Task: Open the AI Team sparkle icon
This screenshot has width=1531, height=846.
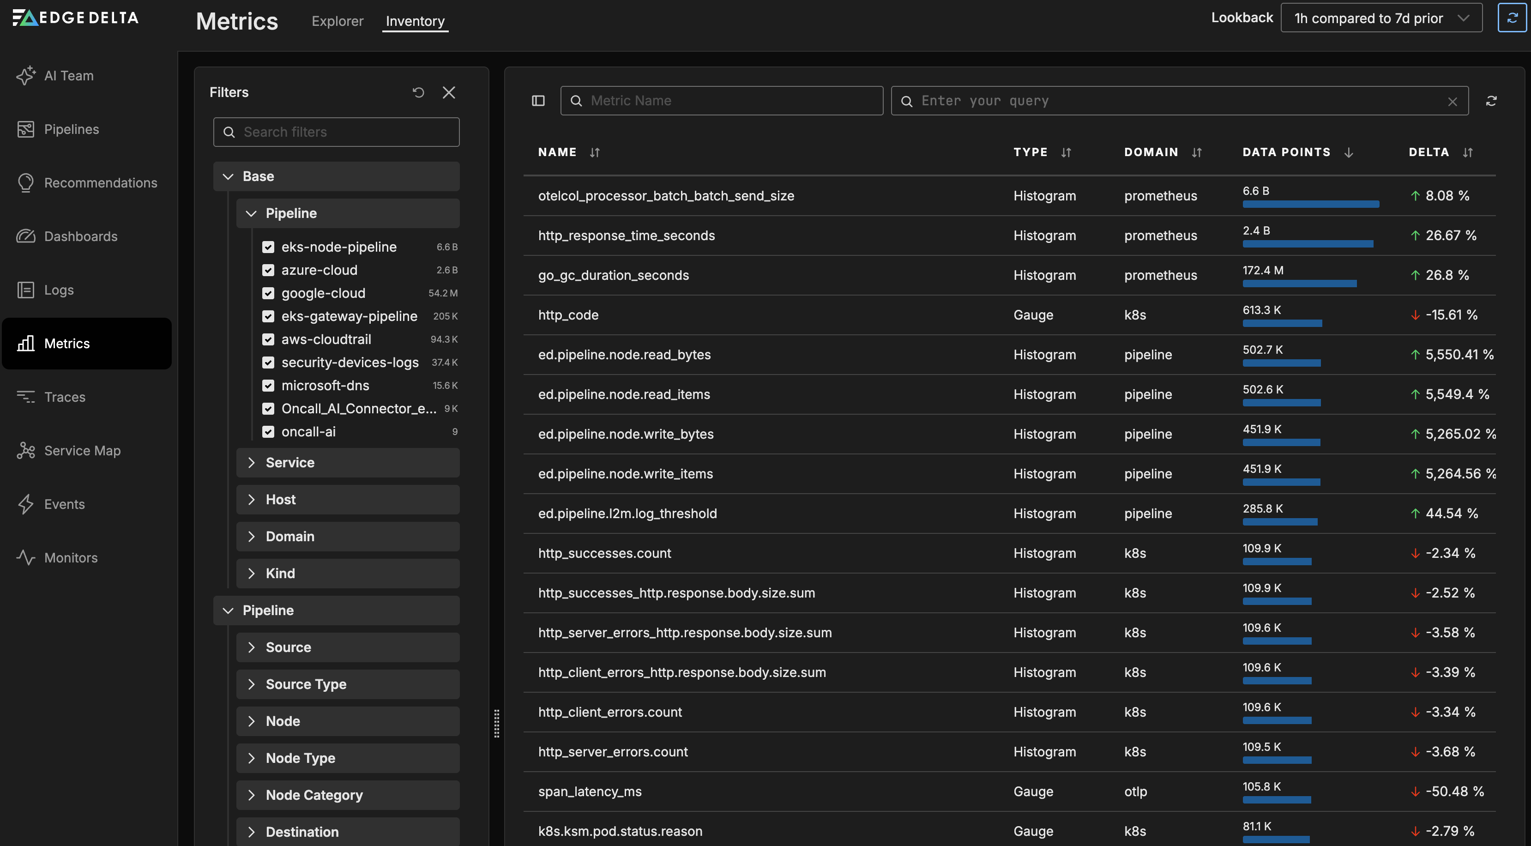Action: tap(25, 76)
